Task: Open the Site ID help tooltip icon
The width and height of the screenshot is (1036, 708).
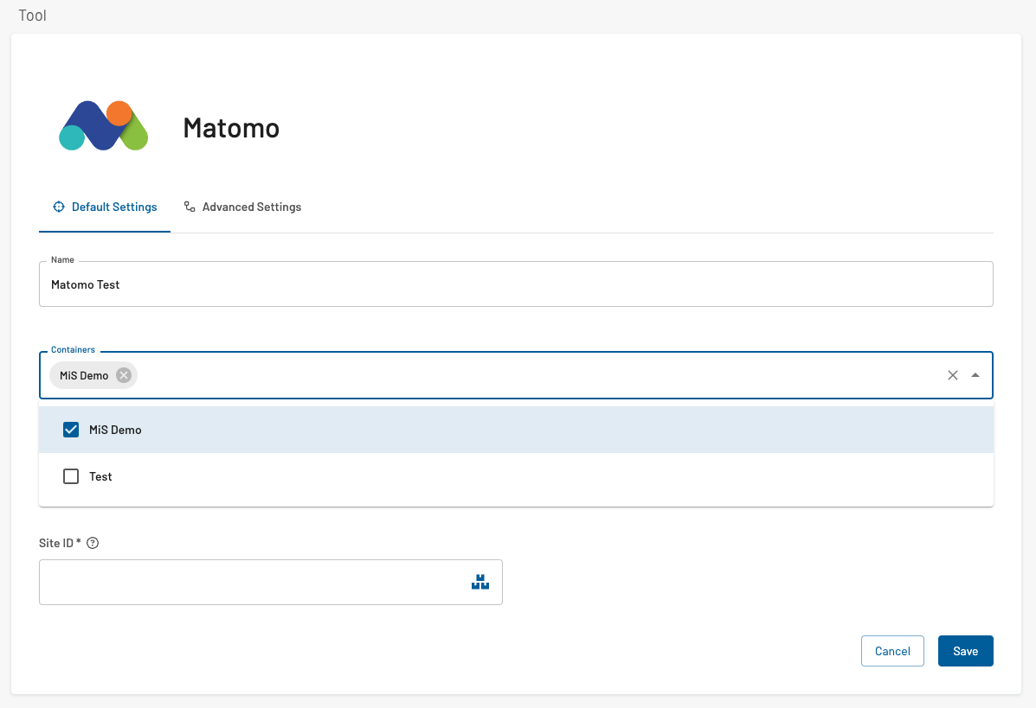Action: click(x=93, y=543)
